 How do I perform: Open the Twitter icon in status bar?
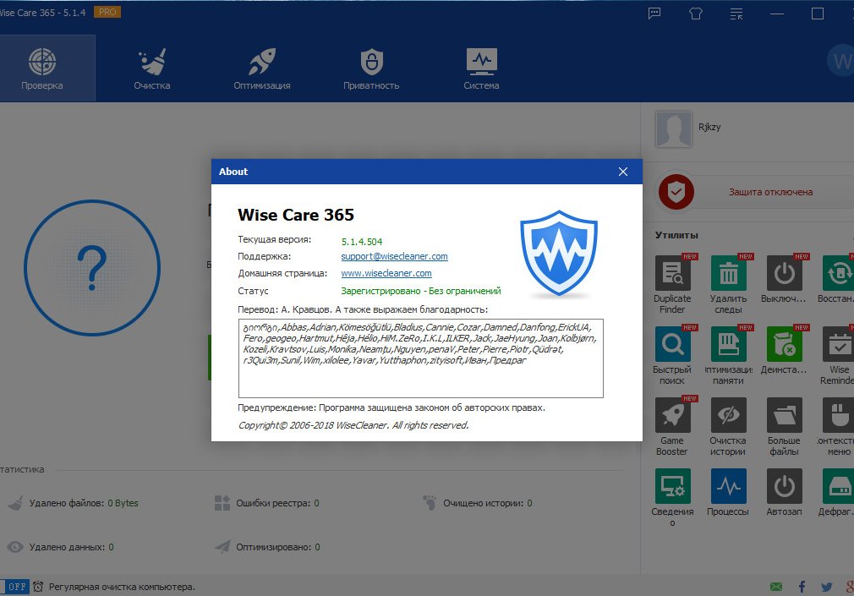[x=827, y=587]
